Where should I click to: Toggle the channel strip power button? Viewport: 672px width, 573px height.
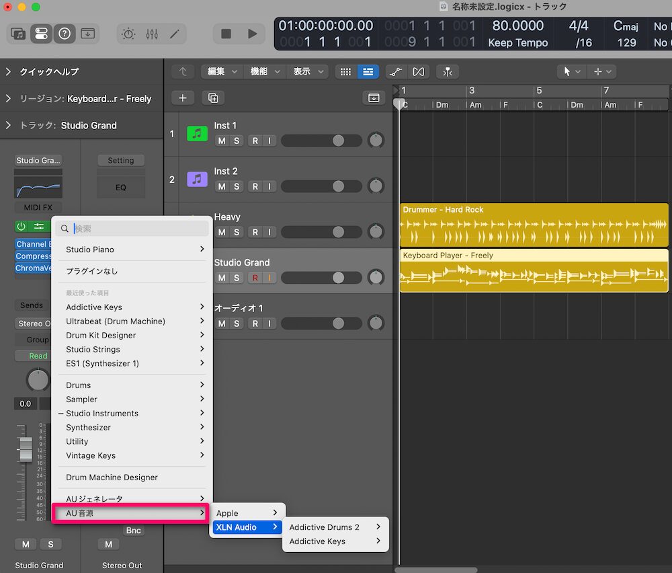[21, 227]
